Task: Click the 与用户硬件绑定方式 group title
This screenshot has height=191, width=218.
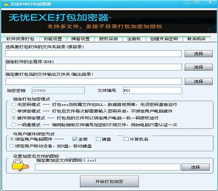Action: tap(34, 134)
